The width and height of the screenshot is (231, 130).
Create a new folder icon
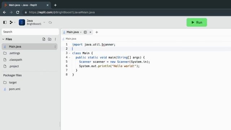[50, 39]
